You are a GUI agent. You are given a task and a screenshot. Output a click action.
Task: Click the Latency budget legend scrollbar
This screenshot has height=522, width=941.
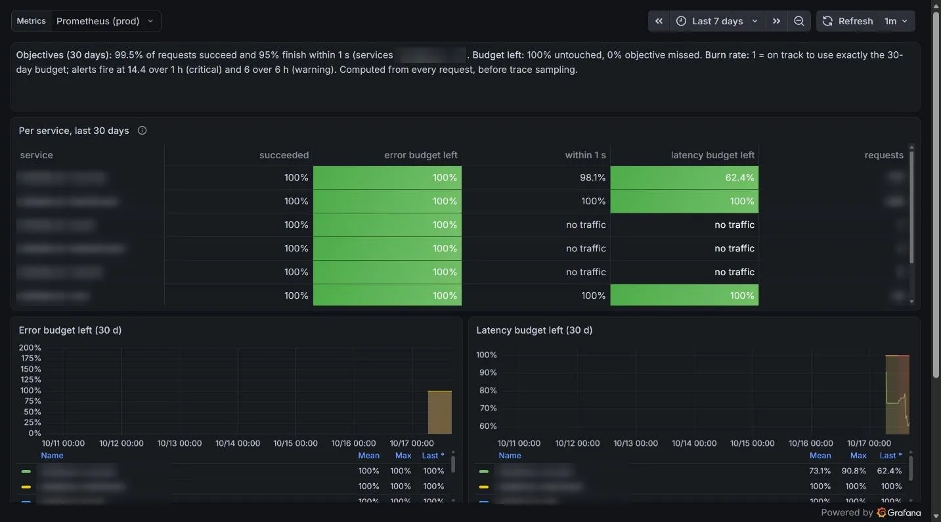[911, 467]
